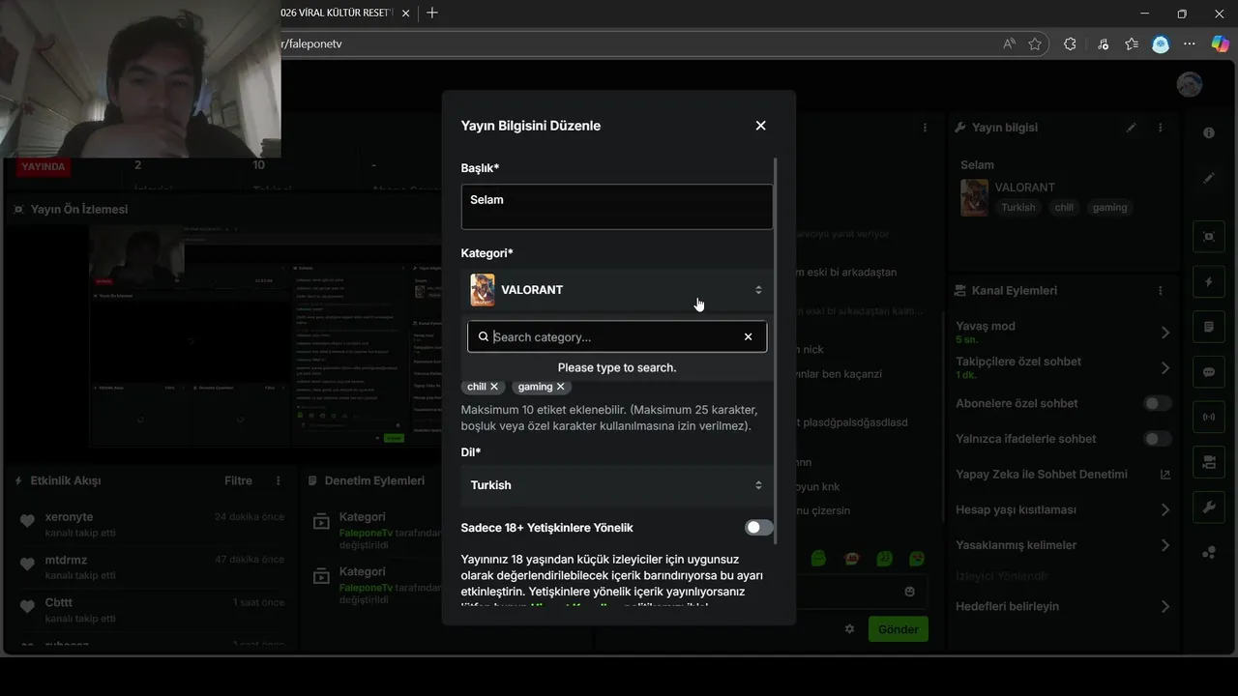The height and width of the screenshot is (696, 1238).
Task: Open Copilot icon in browser toolbar
Action: click(1220, 43)
